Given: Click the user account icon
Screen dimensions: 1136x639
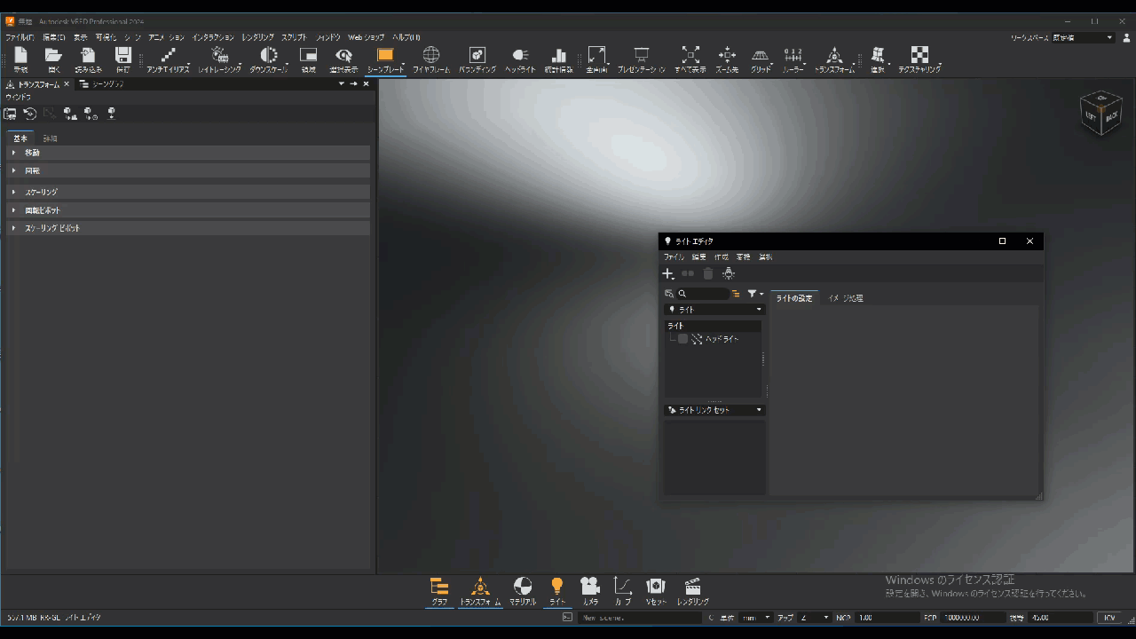Looking at the screenshot, I should 1126,38.
